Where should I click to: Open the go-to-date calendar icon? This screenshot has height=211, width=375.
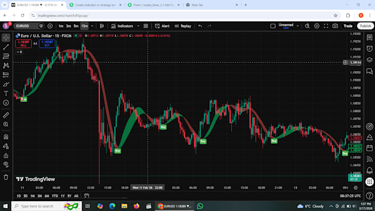pos(87,196)
